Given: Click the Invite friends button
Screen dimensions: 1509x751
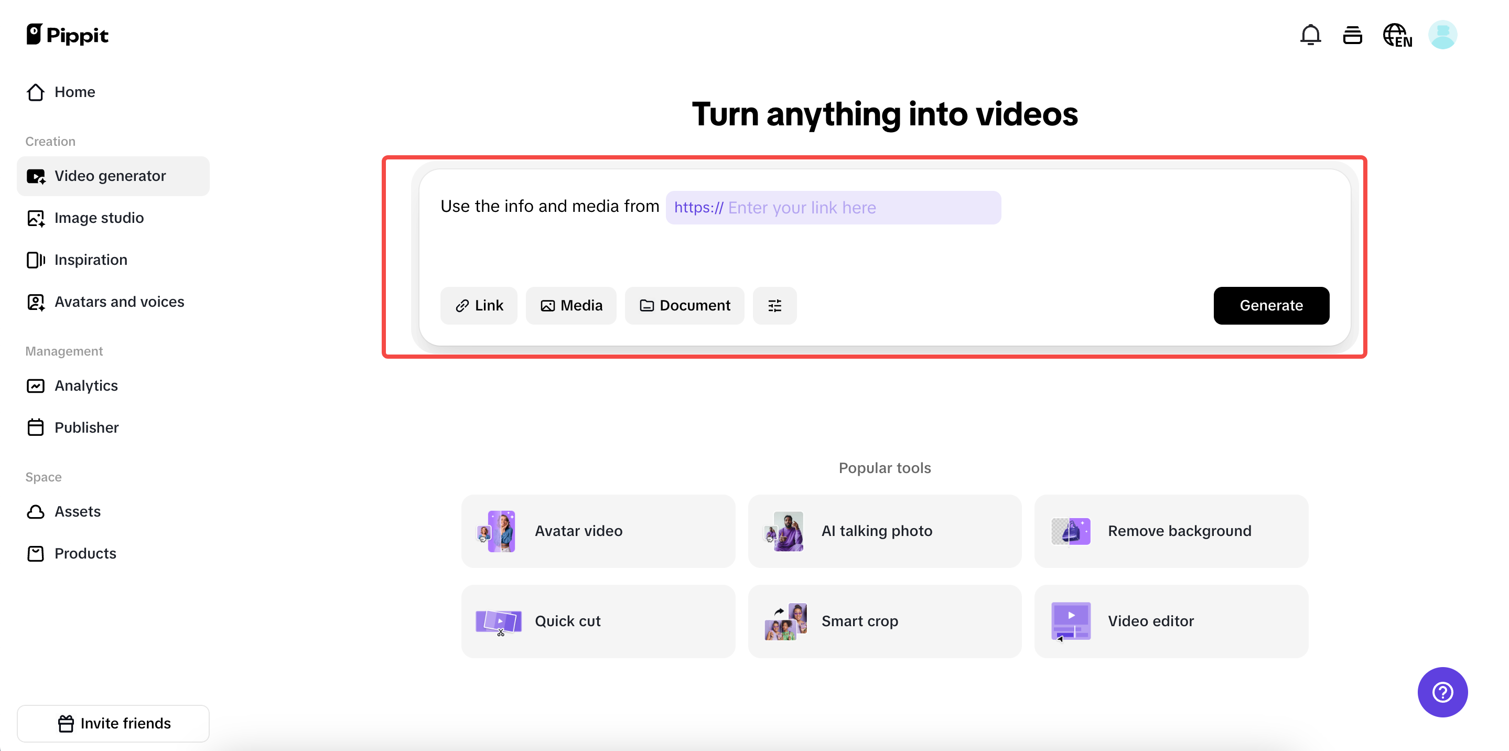Looking at the screenshot, I should [114, 723].
